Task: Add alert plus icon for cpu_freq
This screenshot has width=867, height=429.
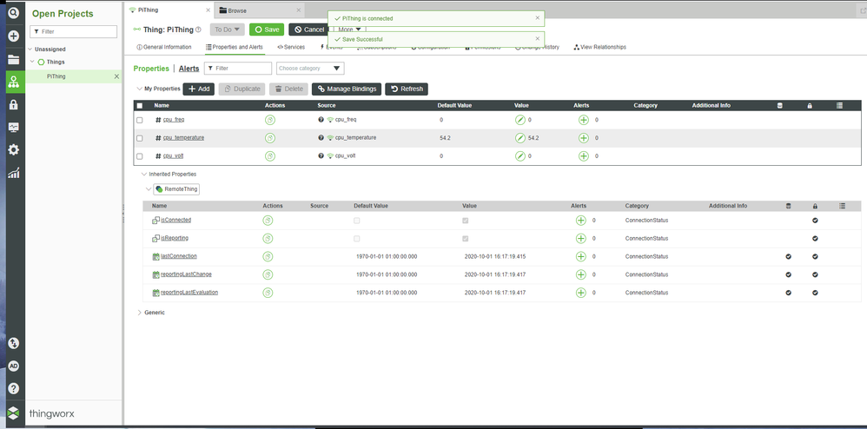Action: coord(583,120)
